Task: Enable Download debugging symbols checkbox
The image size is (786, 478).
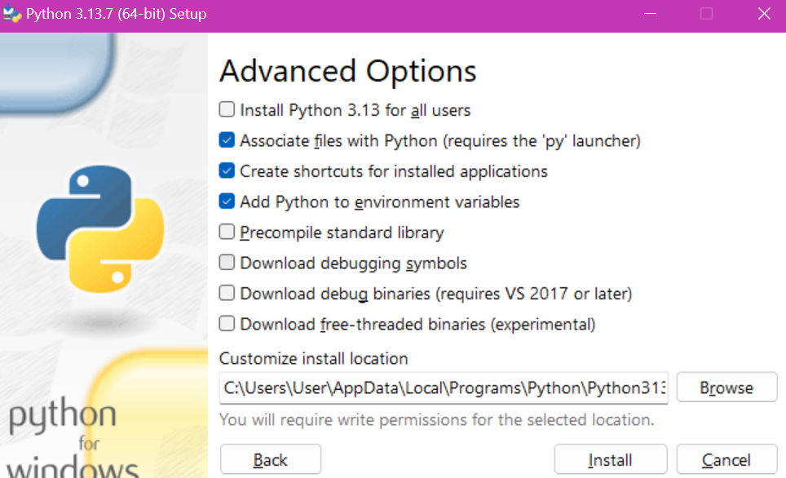Action: [x=227, y=263]
